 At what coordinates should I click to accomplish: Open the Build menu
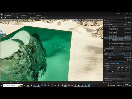[20, 13]
